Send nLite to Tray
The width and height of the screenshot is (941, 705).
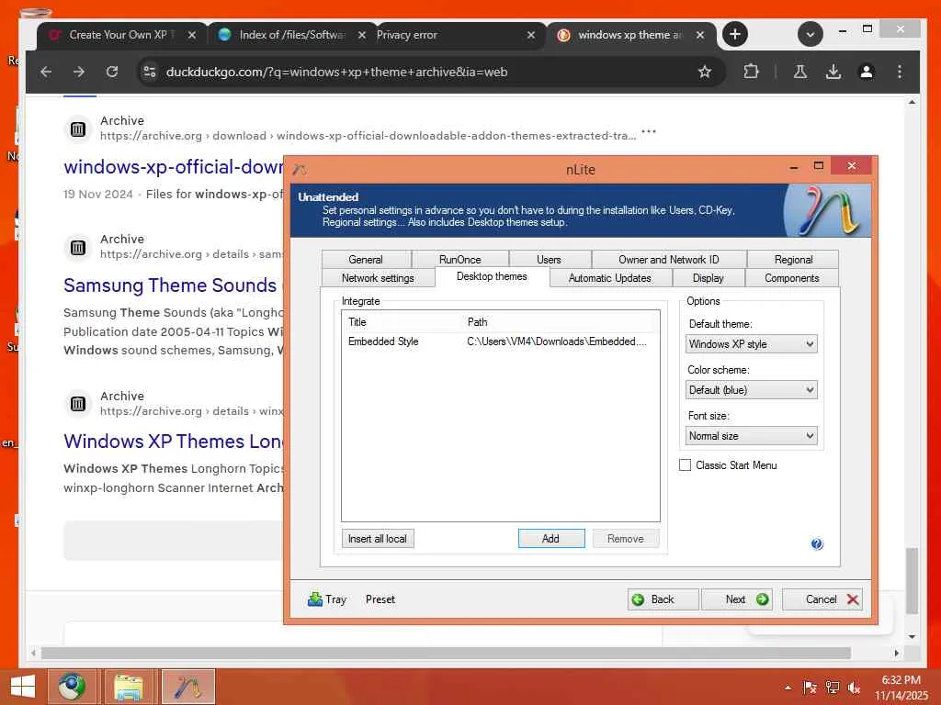tap(327, 599)
